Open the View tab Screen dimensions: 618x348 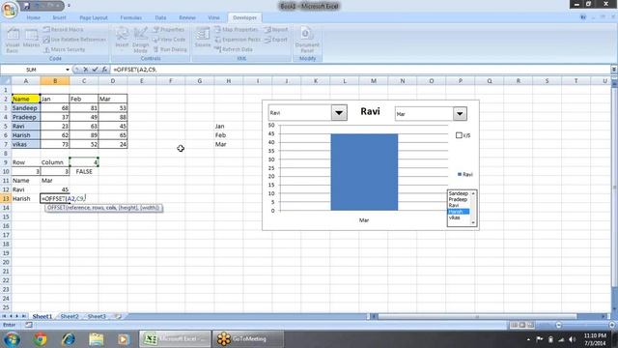point(213,17)
